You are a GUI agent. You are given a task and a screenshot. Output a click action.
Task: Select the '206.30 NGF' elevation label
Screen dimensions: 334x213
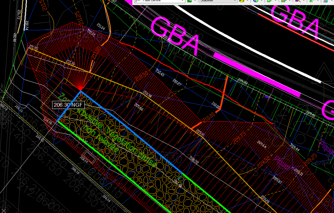68,105
